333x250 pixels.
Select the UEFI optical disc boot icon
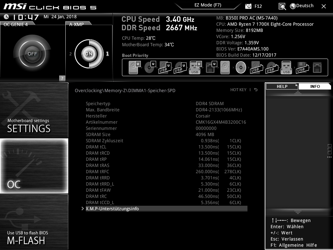150,67
